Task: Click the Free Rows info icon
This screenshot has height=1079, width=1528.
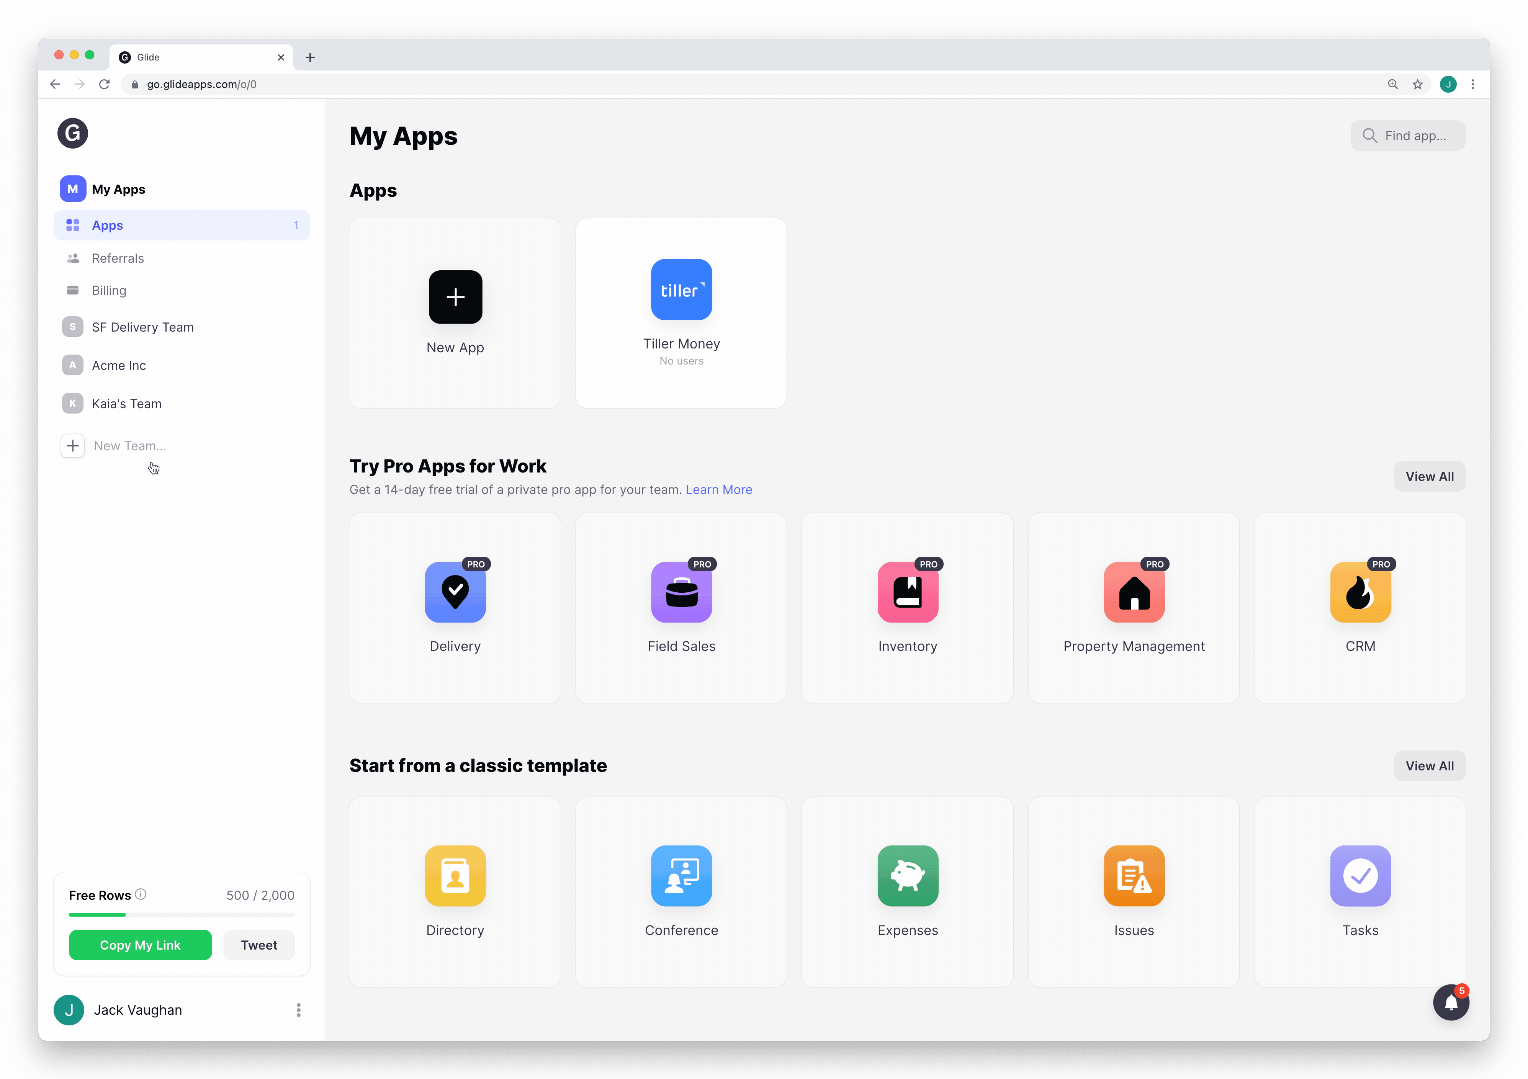Action: [x=141, y=894]
